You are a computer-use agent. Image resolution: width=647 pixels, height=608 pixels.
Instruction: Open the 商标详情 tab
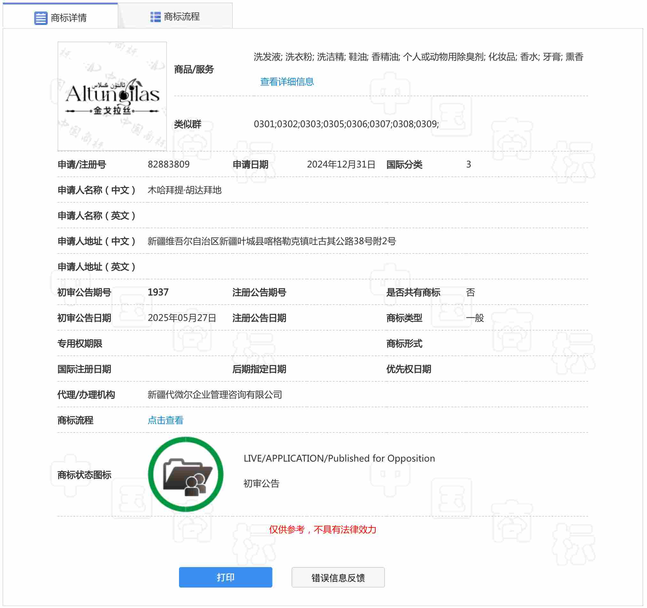[69, 18]
